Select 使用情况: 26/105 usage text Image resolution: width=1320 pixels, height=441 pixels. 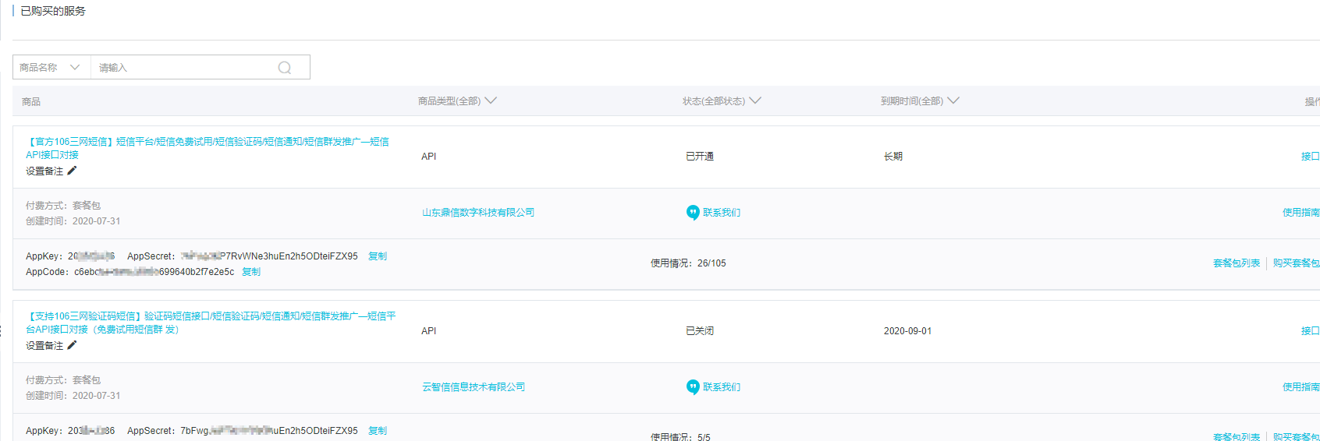[x=688, y=263]
